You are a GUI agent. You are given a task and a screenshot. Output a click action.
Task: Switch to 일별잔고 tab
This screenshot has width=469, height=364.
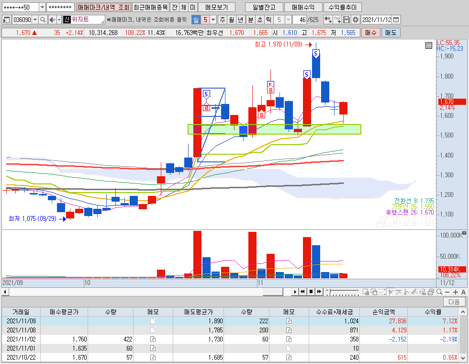(x=264, y=7)
